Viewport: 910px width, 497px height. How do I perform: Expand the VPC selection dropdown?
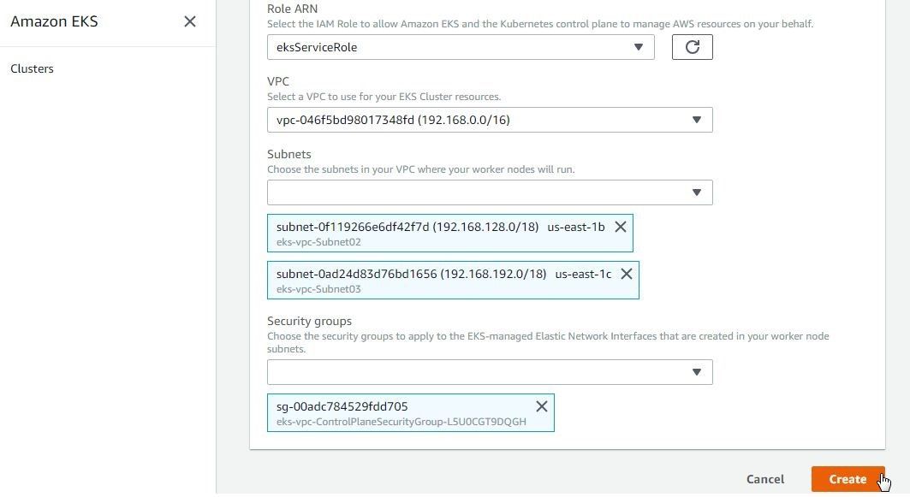(x=490, y=120)
